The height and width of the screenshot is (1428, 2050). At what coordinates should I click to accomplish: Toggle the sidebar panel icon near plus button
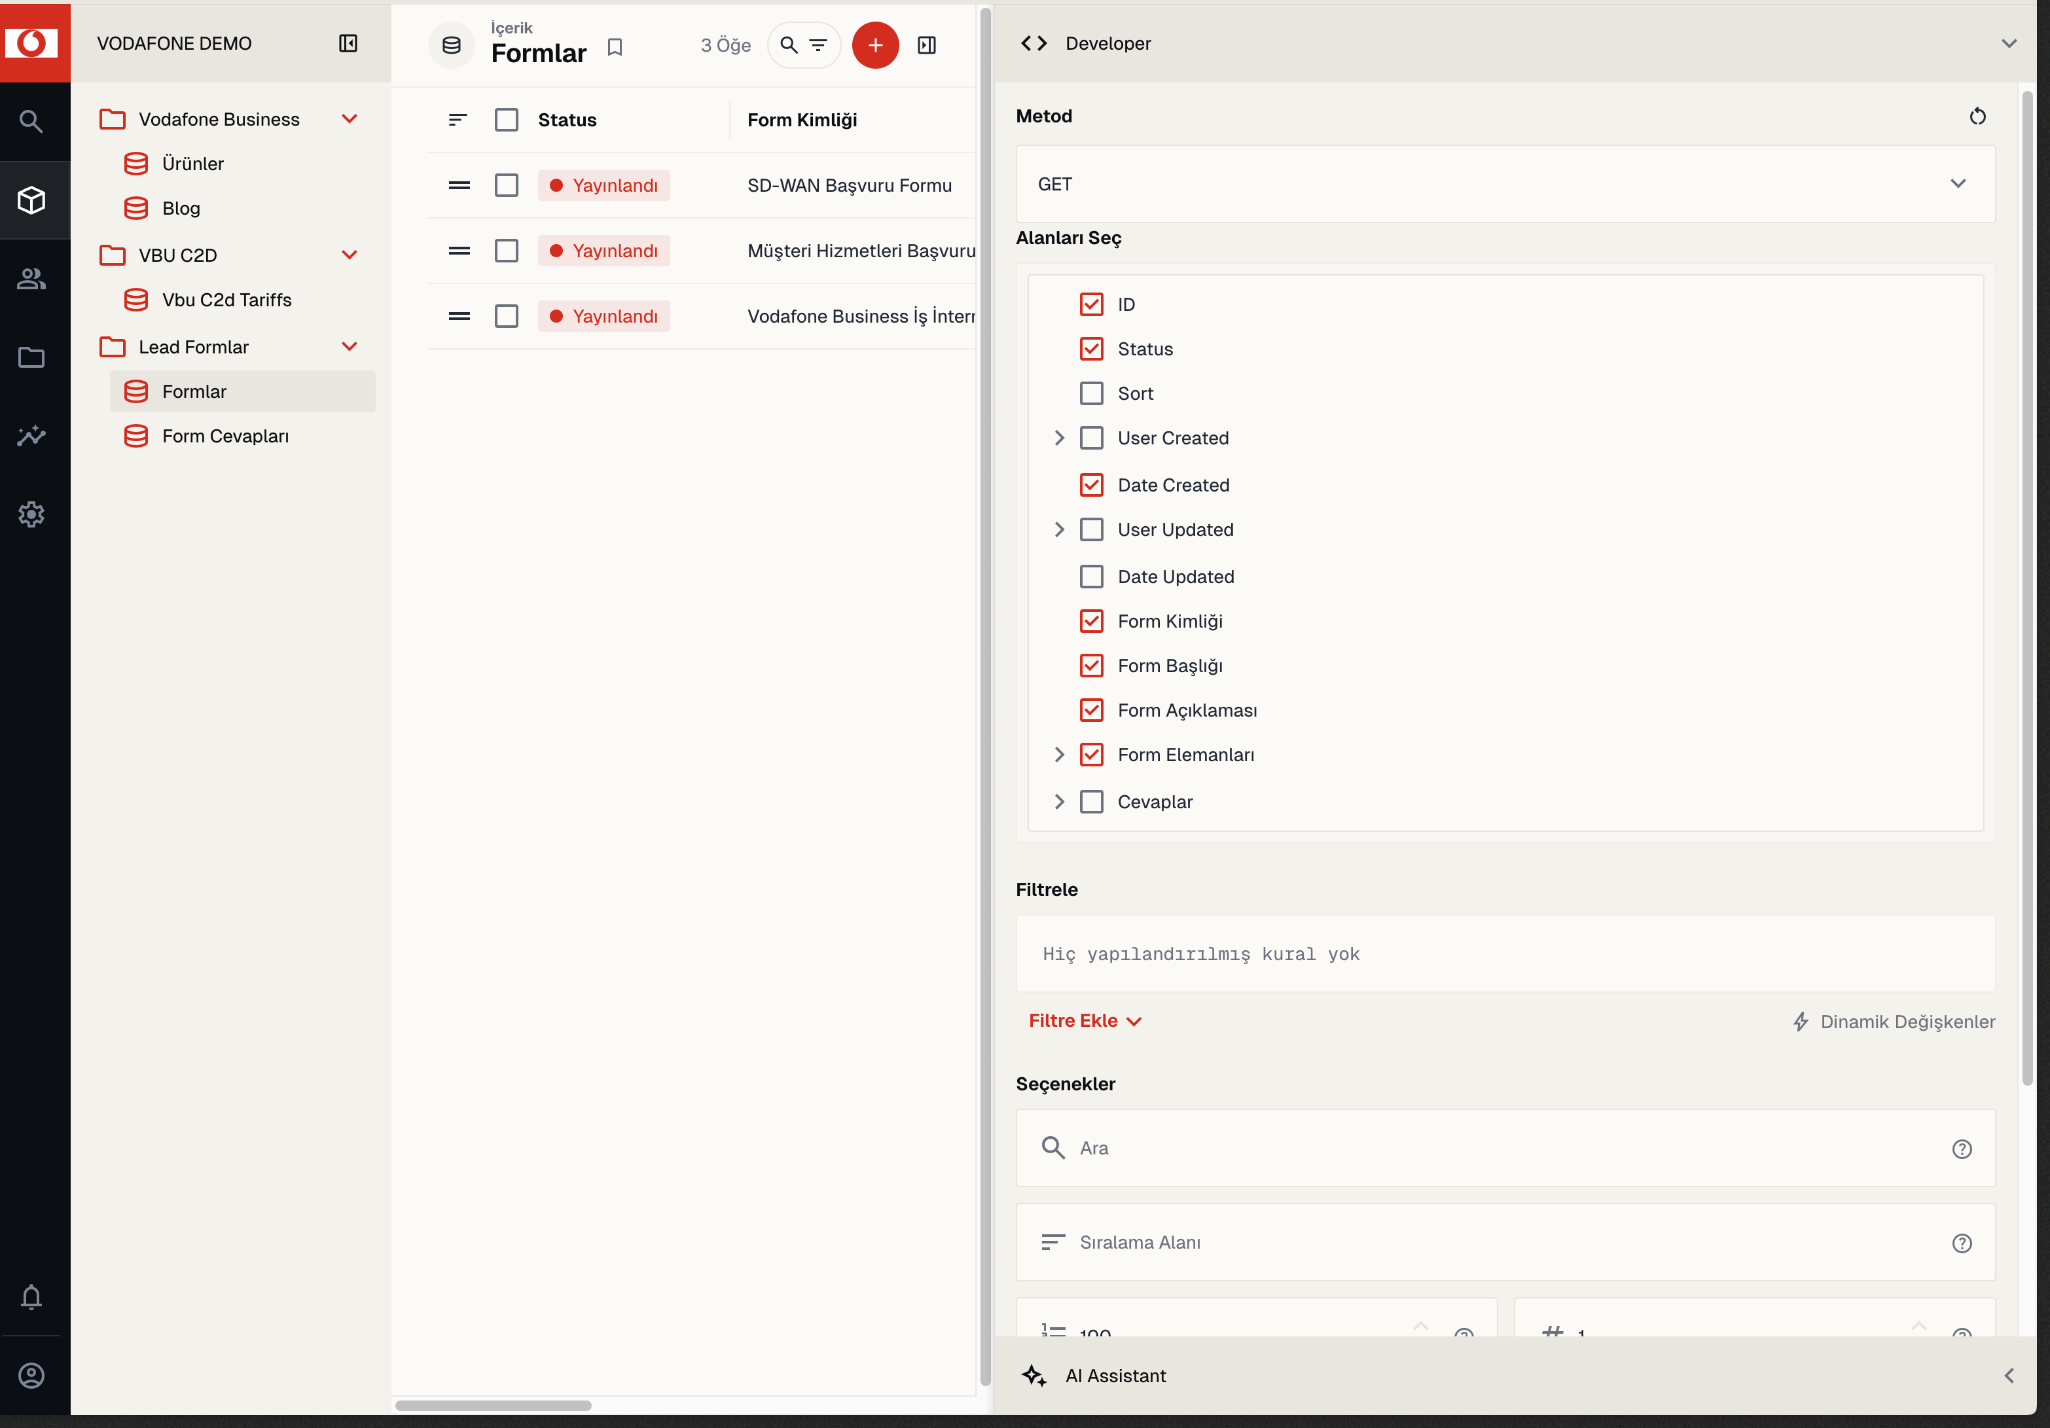pos(927,45)
